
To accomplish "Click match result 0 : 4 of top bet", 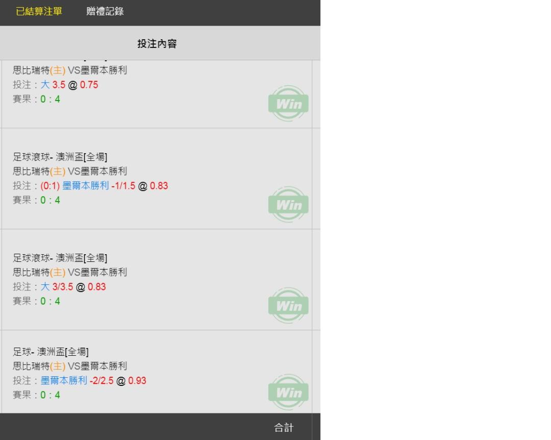I will click(50, 99).
